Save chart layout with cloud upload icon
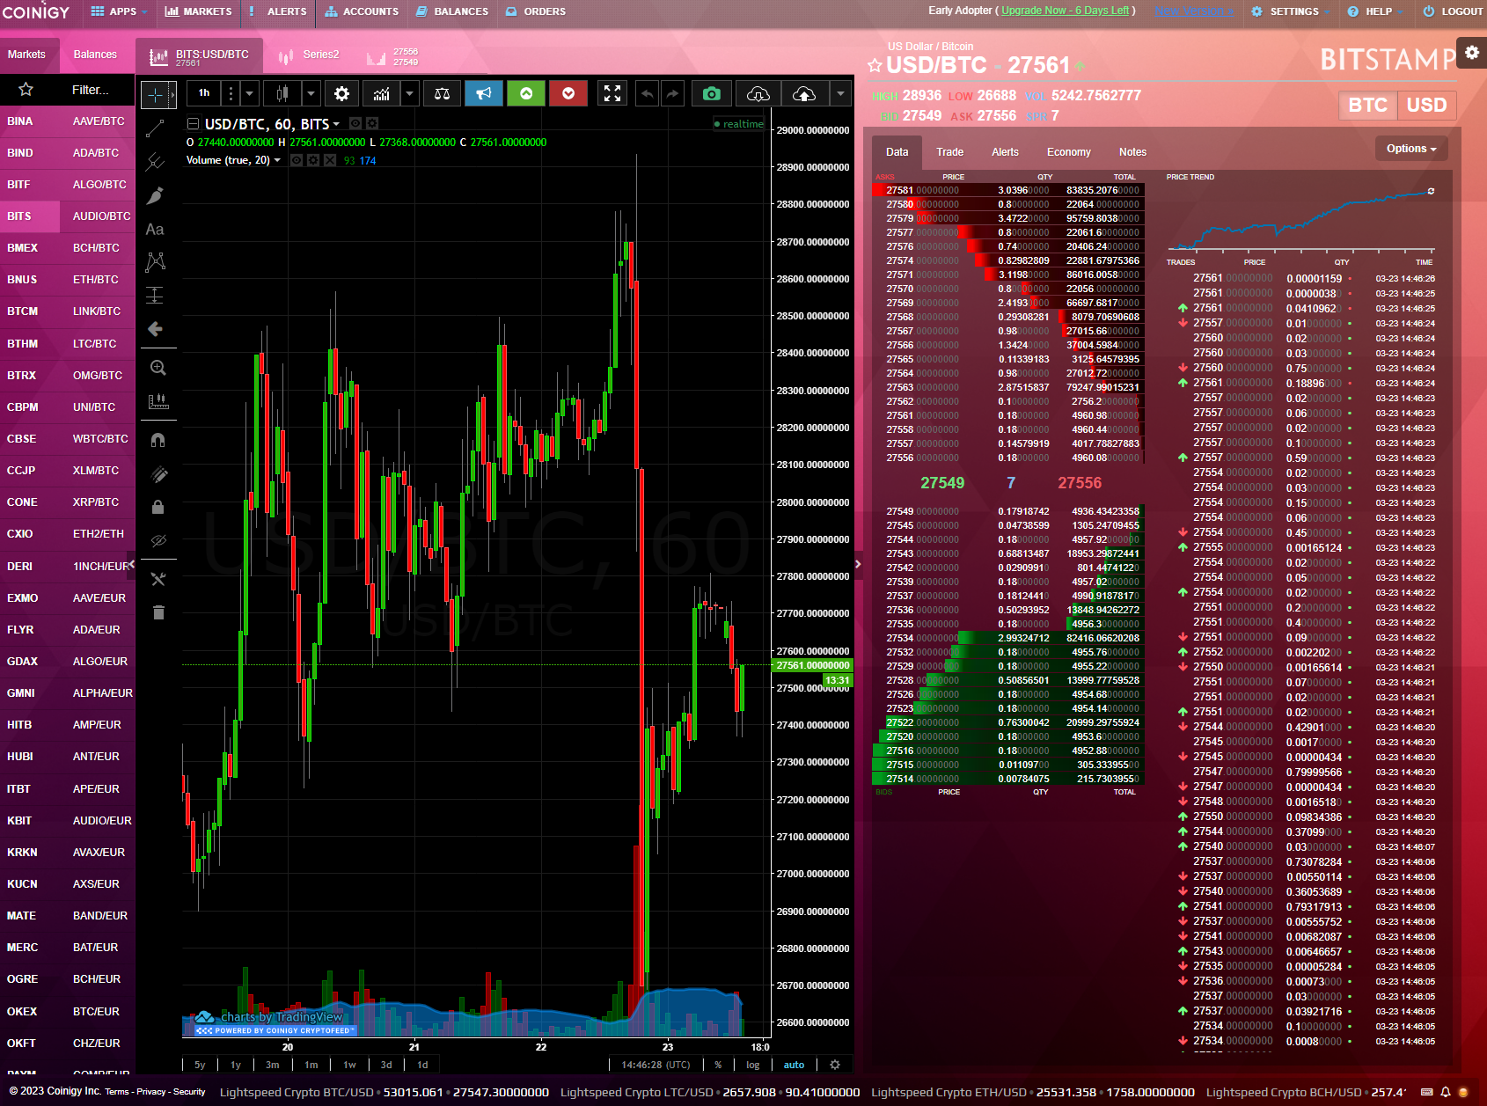This screenshot has height=1106, width=1487. [x=804, y=93]
